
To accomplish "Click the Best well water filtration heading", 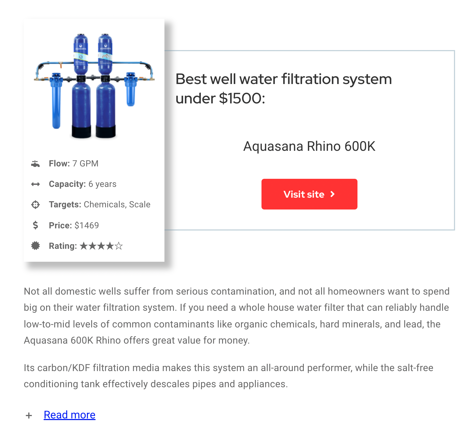I will point(284,89).
